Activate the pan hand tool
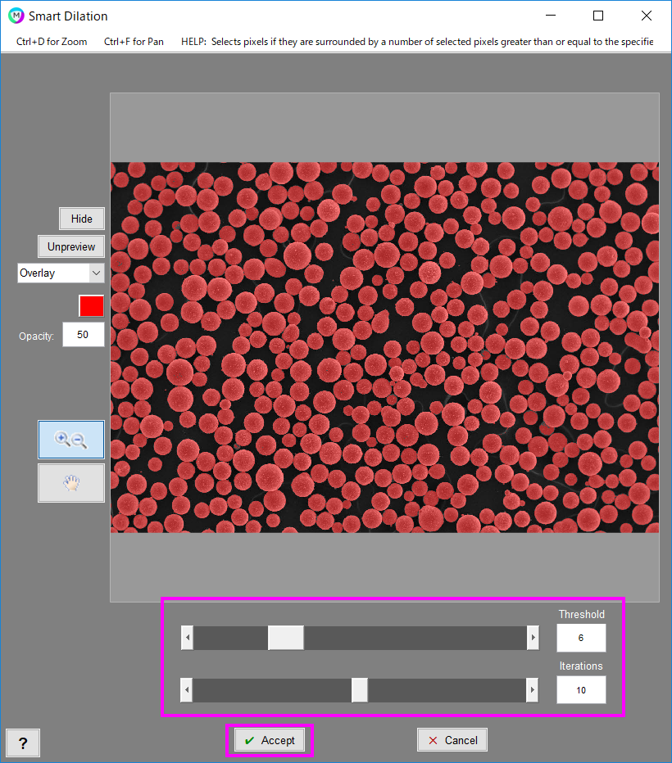 pyautogui.click(x=71, y=483)
